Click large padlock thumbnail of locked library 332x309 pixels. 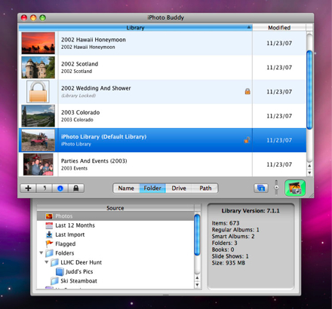(38, 92)
